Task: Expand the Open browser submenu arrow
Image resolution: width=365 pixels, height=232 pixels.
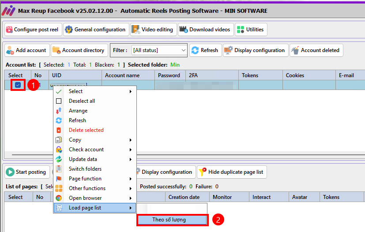Action: click(x=131, y=198)
